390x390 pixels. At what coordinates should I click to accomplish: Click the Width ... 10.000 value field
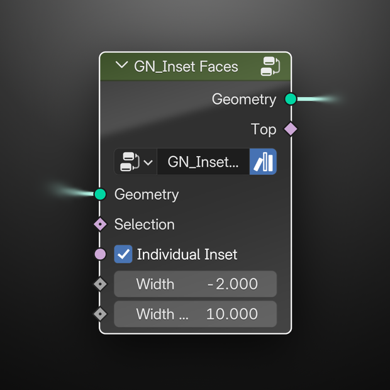195,314
